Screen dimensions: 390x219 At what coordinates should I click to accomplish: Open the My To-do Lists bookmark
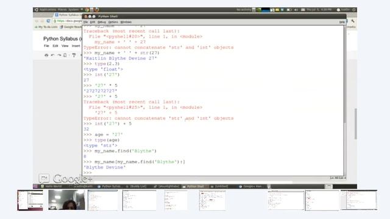tap(46, 27)
